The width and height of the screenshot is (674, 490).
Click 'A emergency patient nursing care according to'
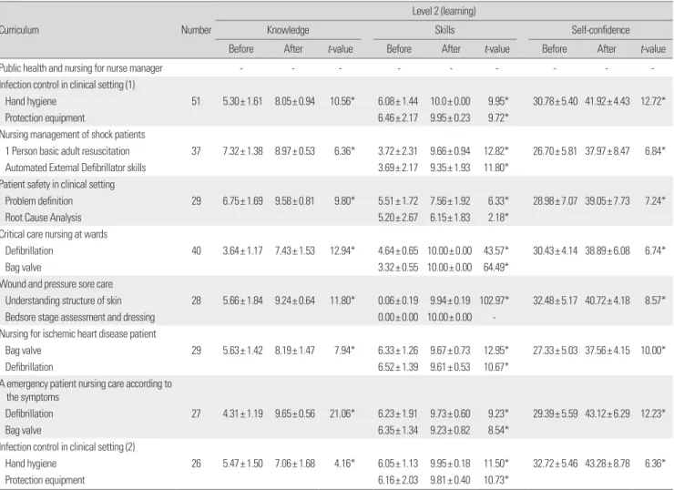click(x=86, y=383)
